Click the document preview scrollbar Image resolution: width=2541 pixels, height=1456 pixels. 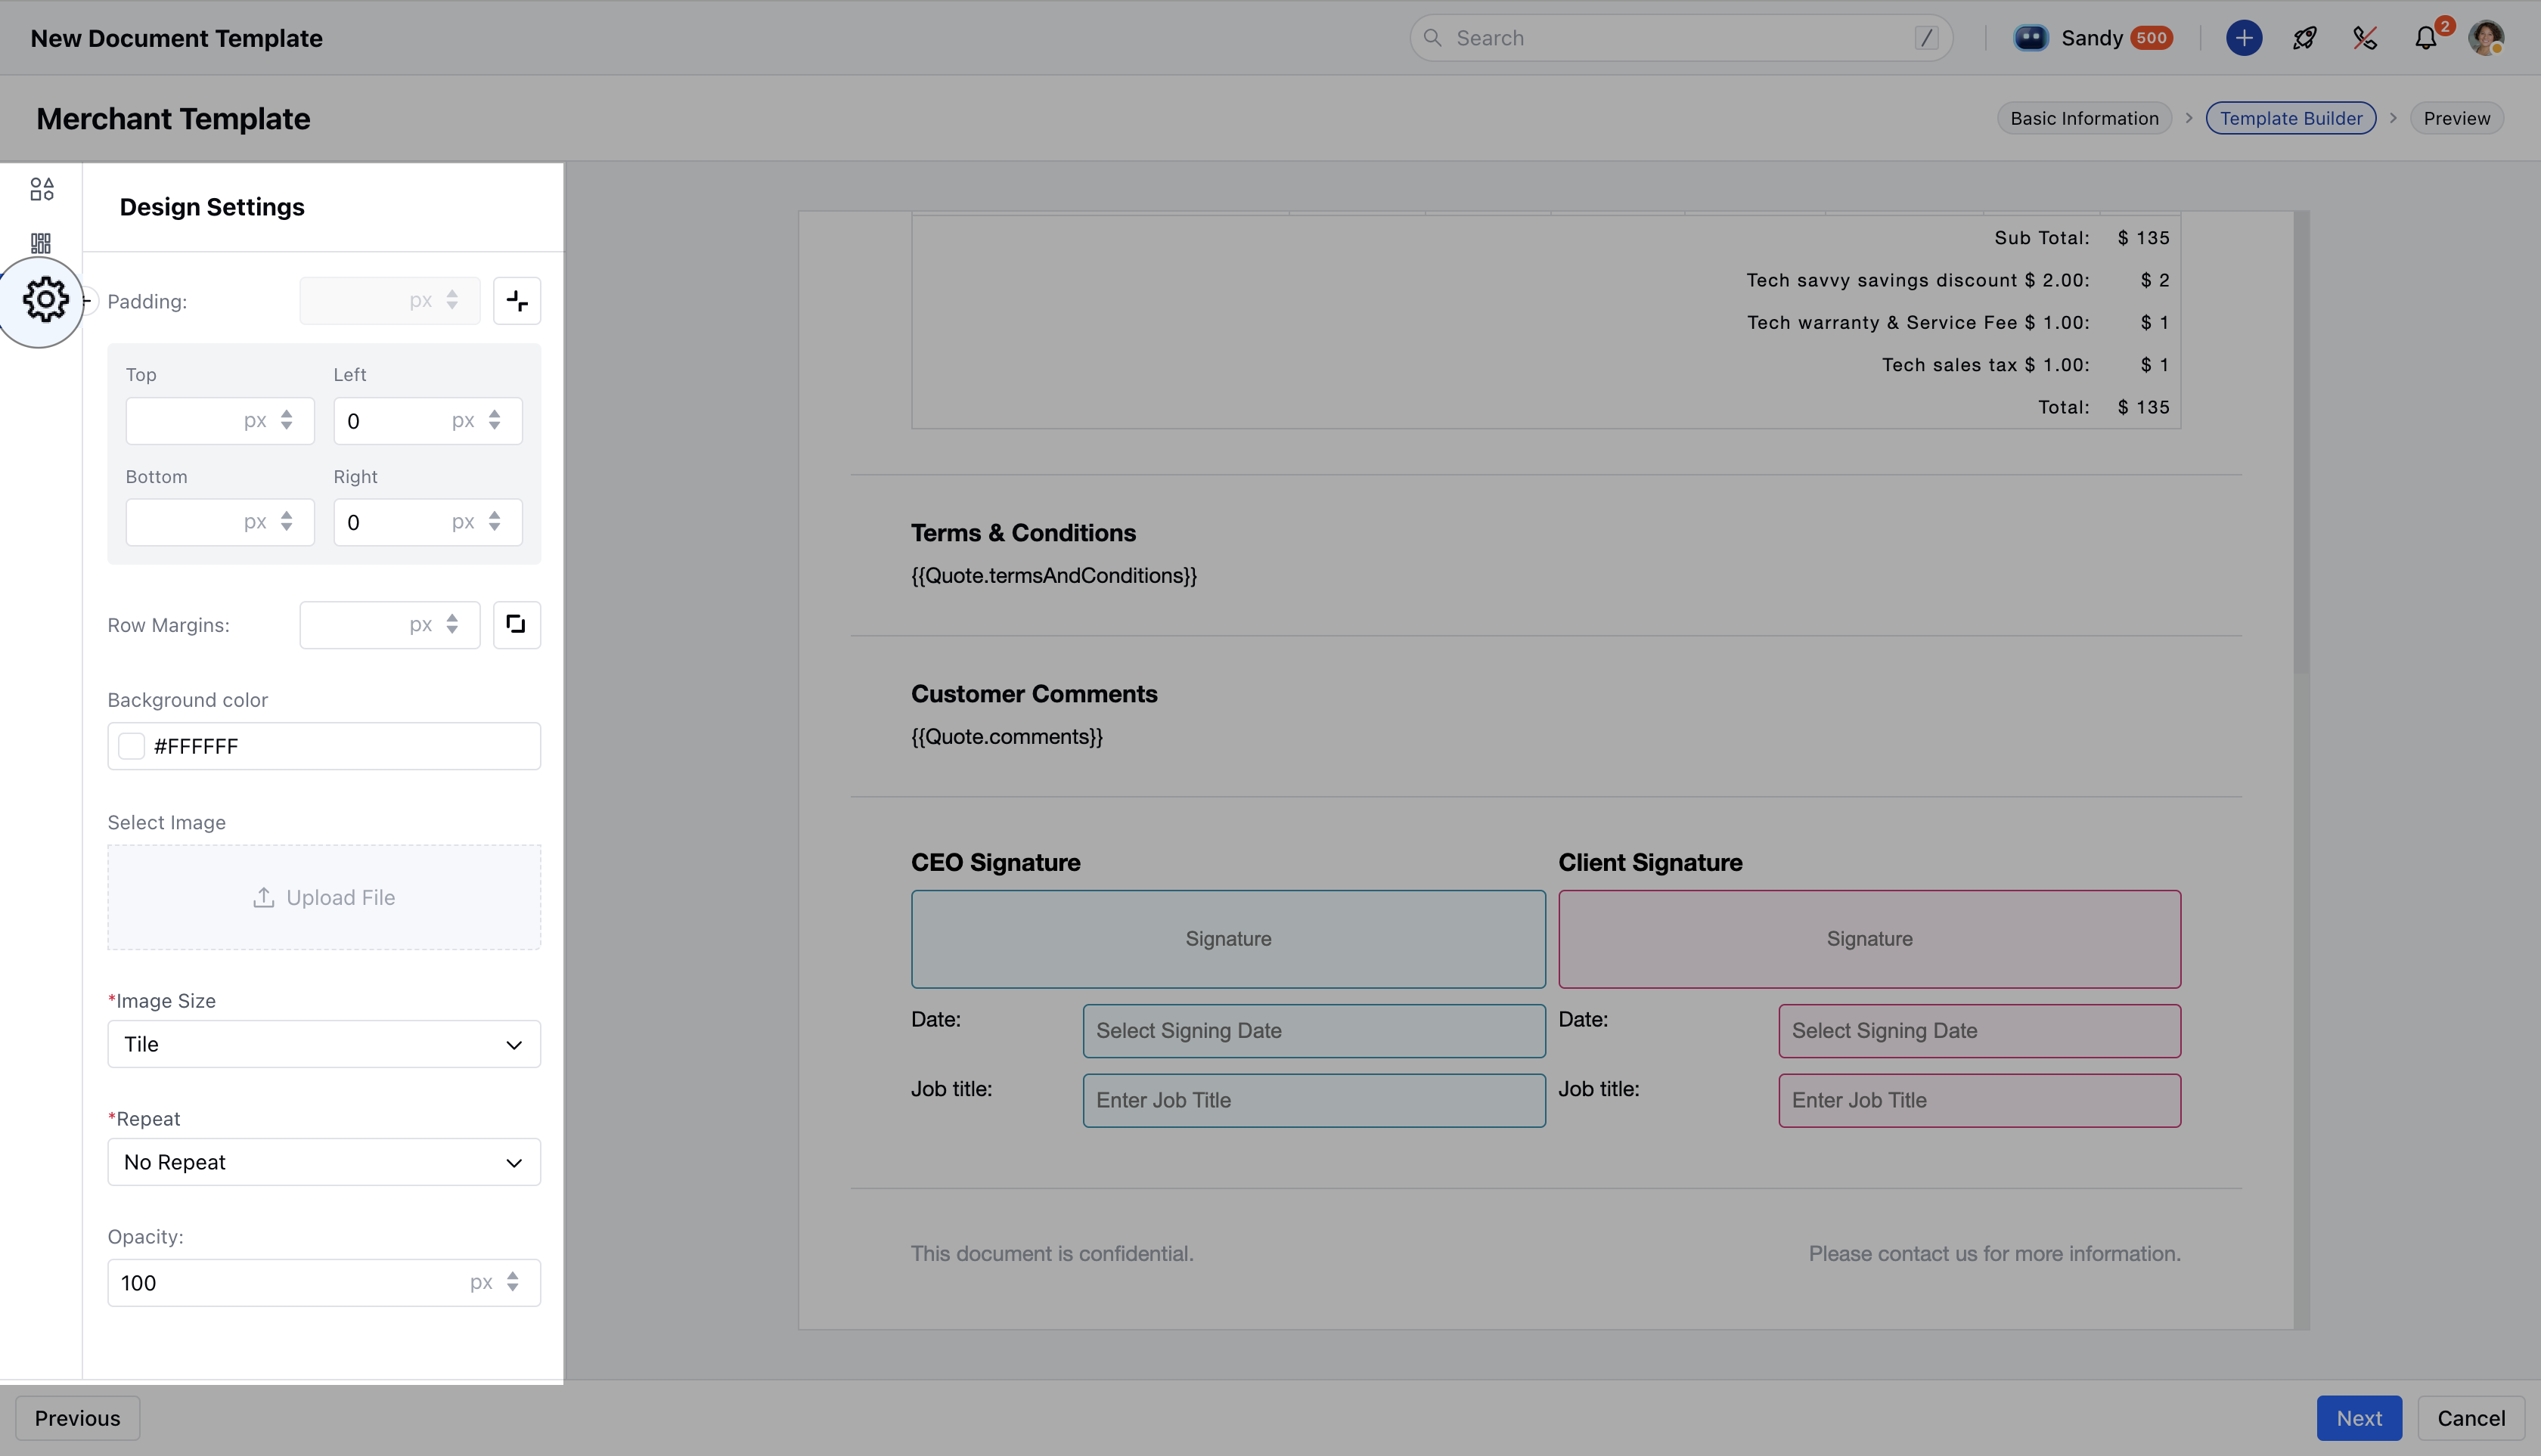[2301, 442]
